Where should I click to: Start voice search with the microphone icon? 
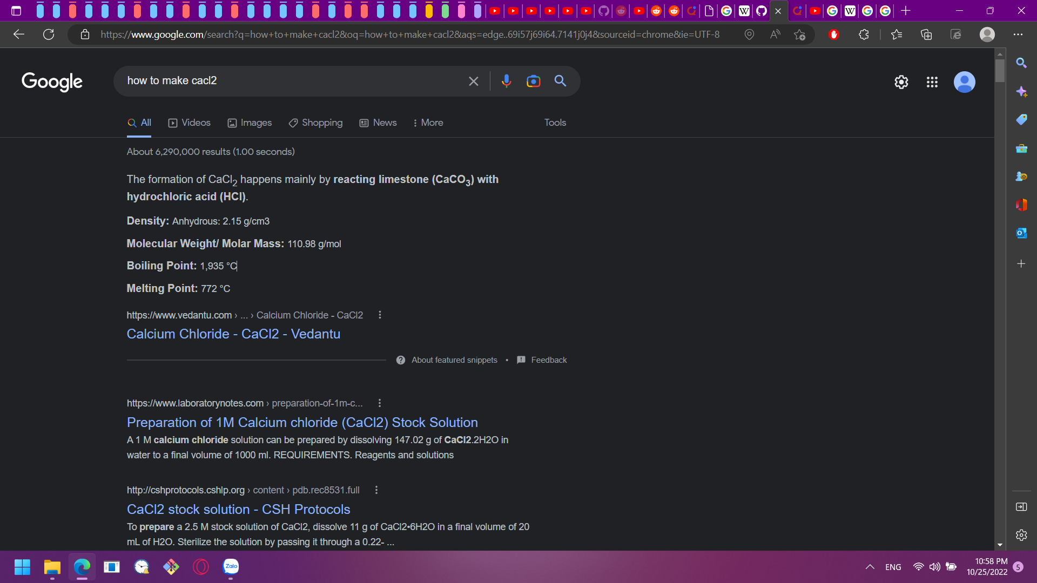tap(506, 81)
